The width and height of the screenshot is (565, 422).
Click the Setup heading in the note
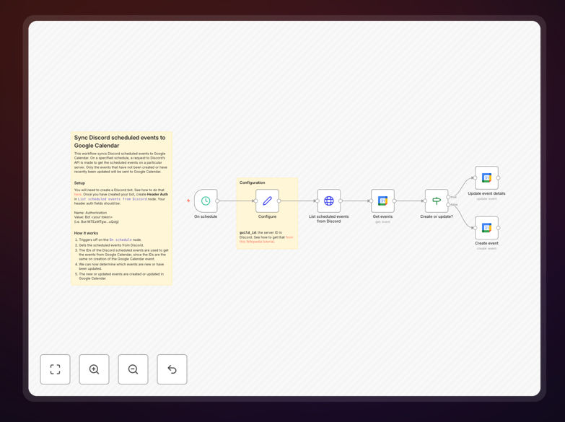pos(79,183)
